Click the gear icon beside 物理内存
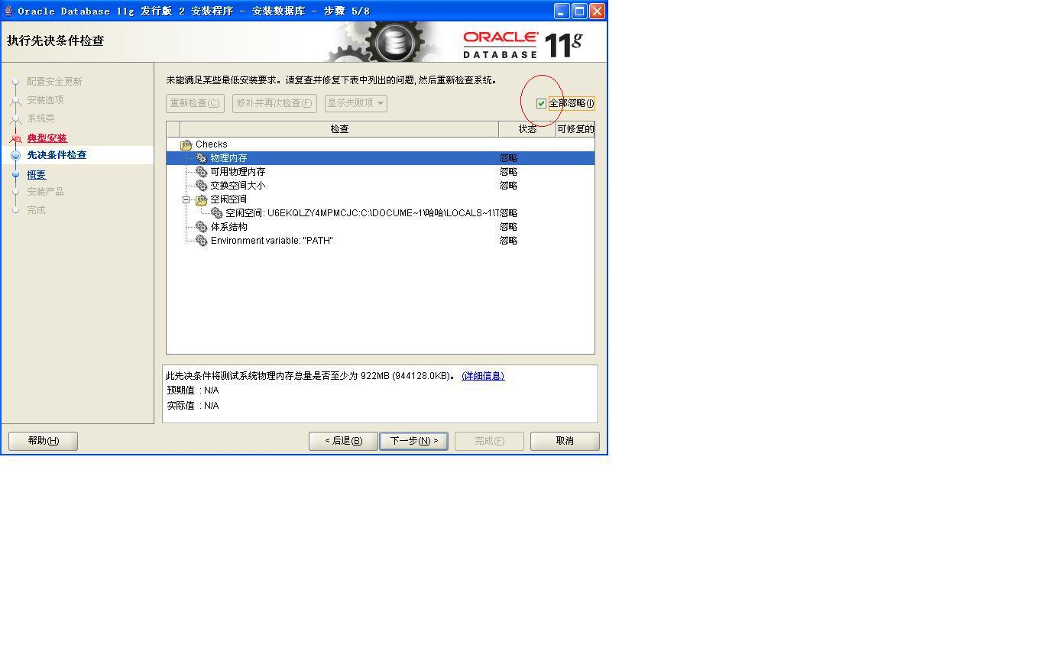1053x648 pixels. pos(202,158)
